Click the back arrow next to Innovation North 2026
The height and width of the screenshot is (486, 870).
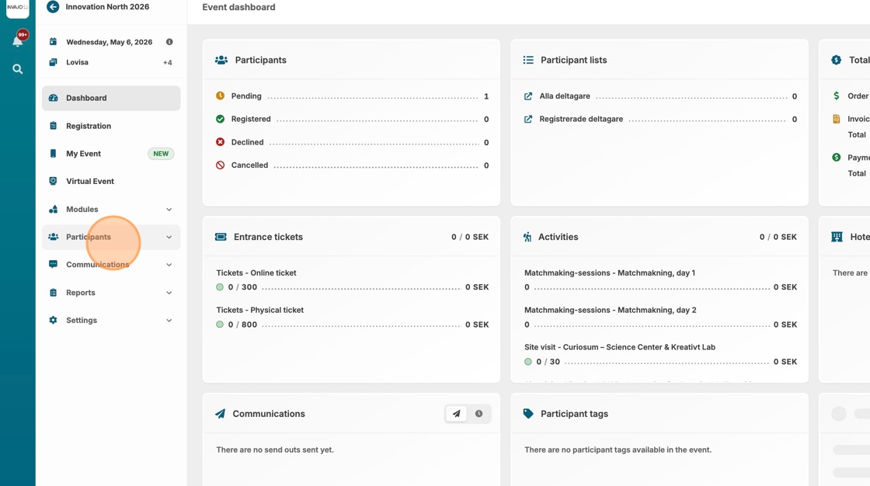coord(53,7)
